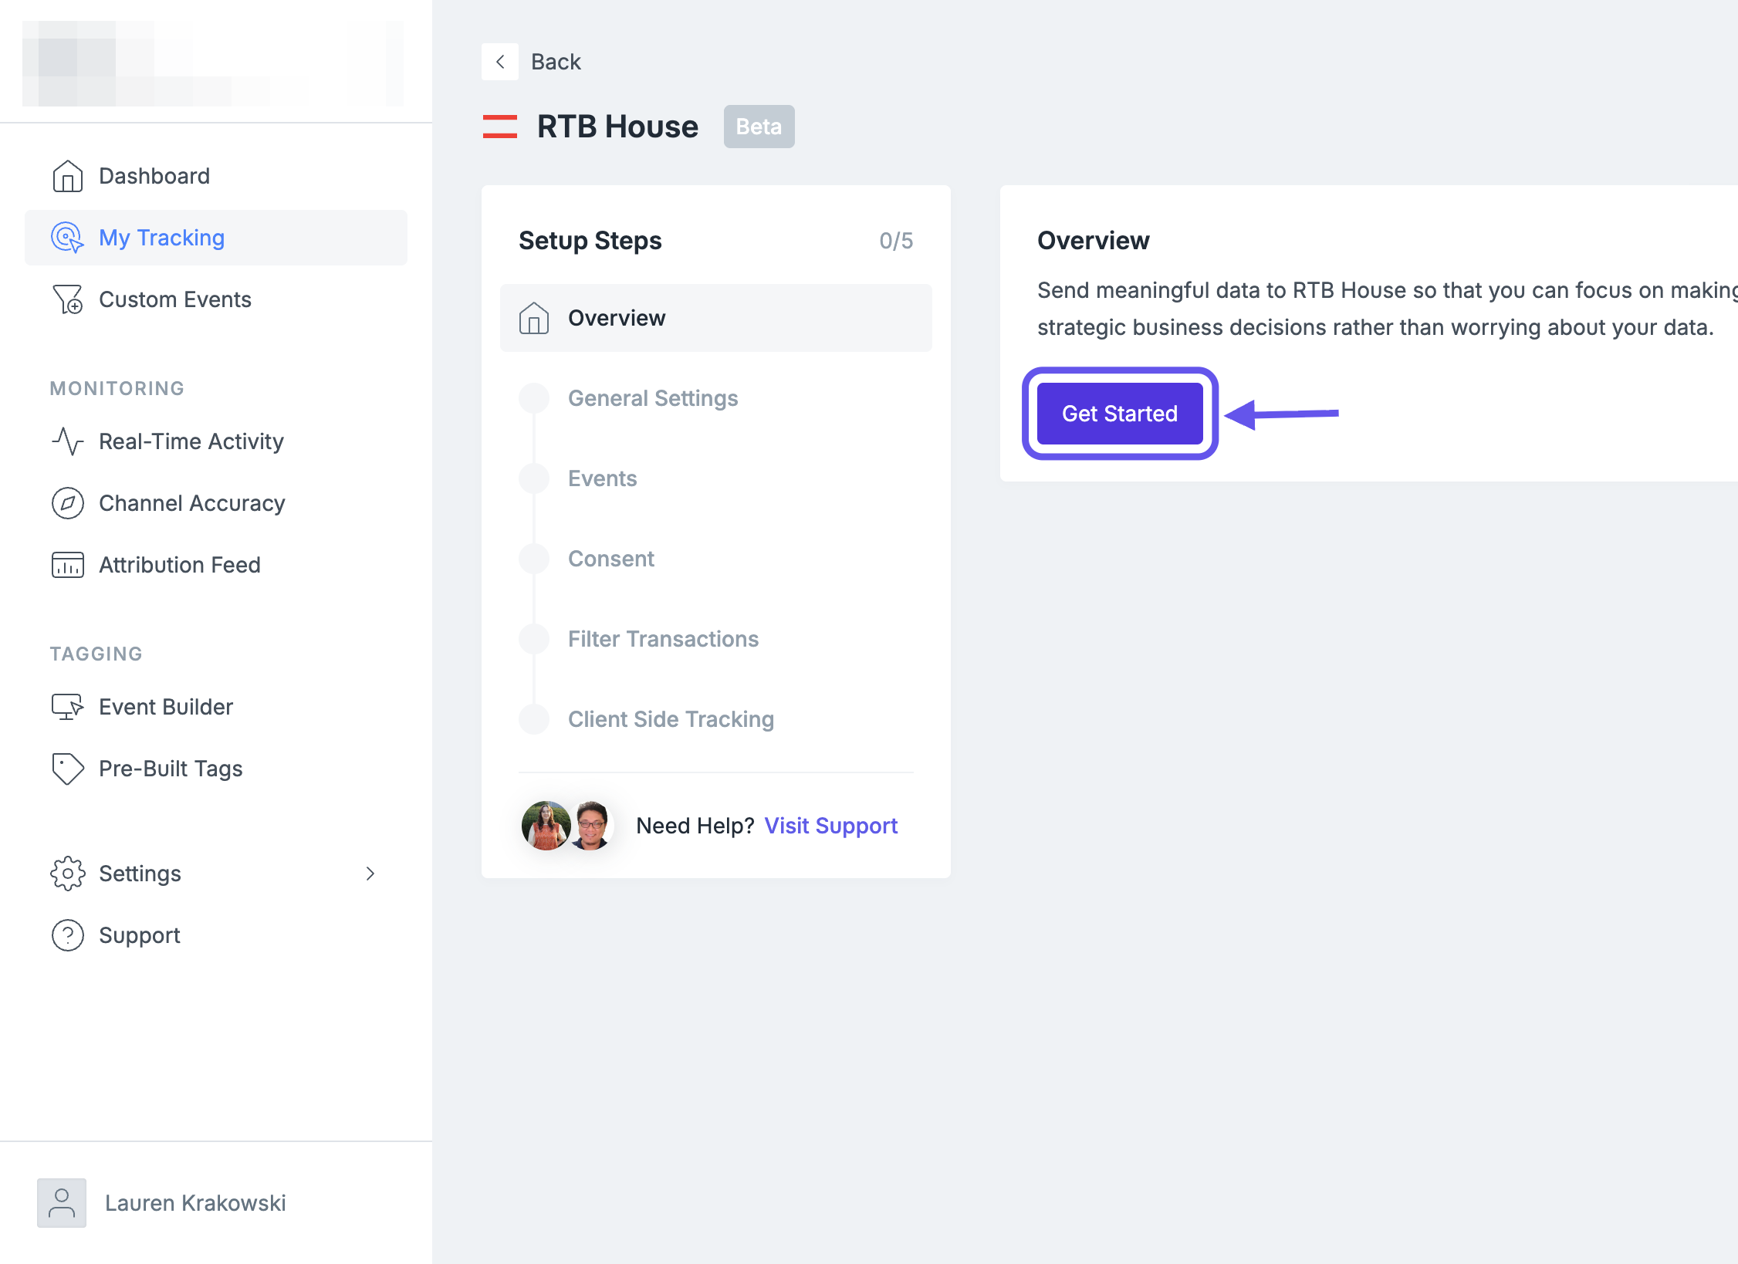Click the support team avatars photo
1738x1264 pixels.
click(568, 826)
